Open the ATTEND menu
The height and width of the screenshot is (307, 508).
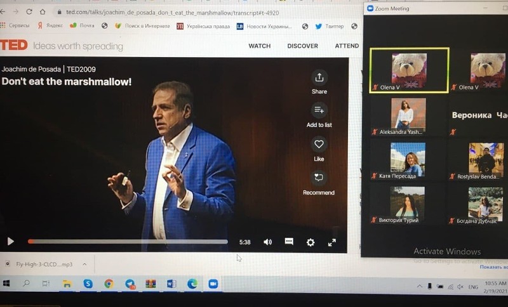[x=347, y=46]
